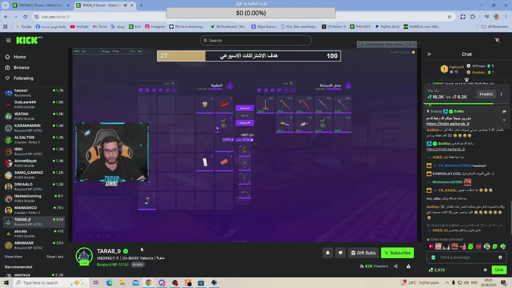Click the gift icon in message box

tap(433, 258)
